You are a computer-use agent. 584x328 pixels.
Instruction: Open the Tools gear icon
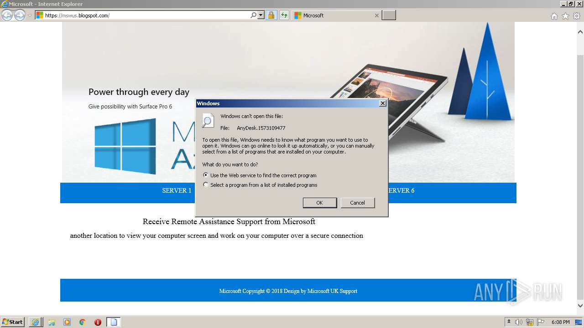click(577, 16)
